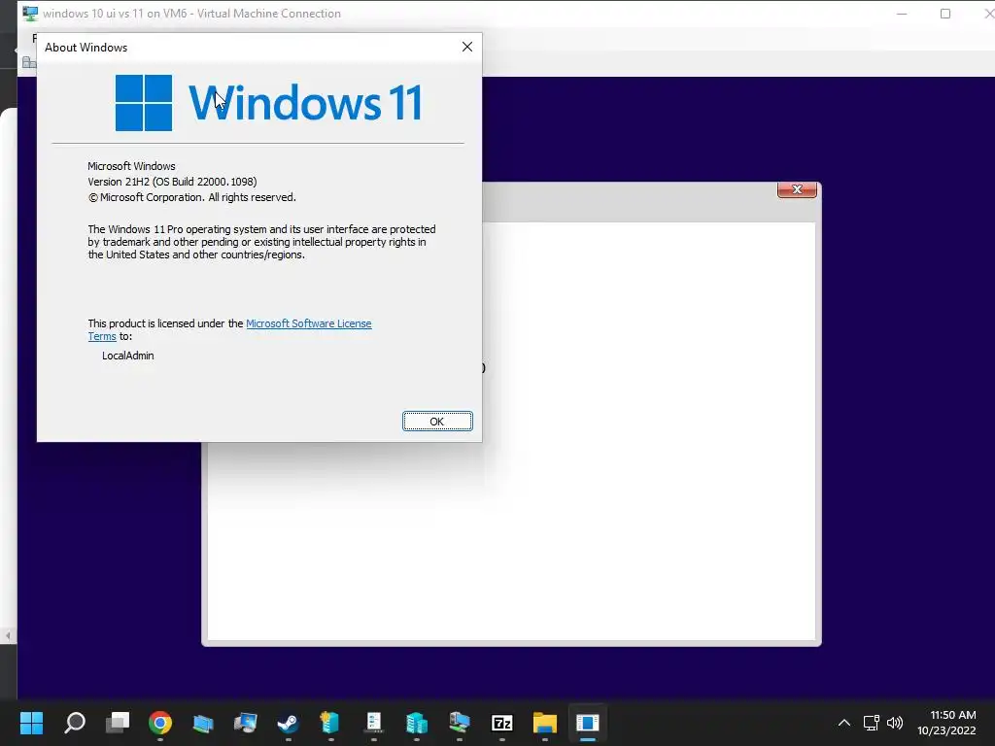
Task: Open Steam from the taskbar
Action: (x=288, y=723)
